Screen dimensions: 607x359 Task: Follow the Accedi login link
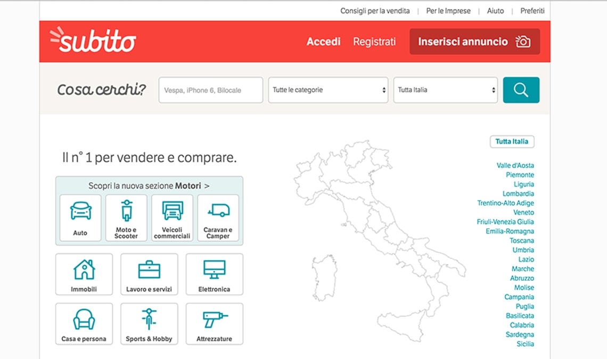324,41
